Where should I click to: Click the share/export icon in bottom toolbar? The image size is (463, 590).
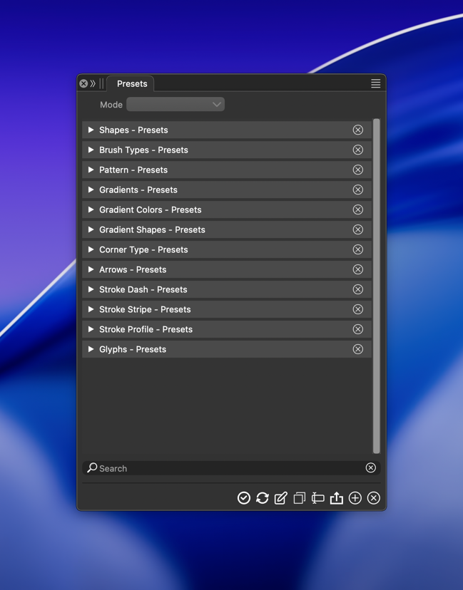(x=337, y=498)
